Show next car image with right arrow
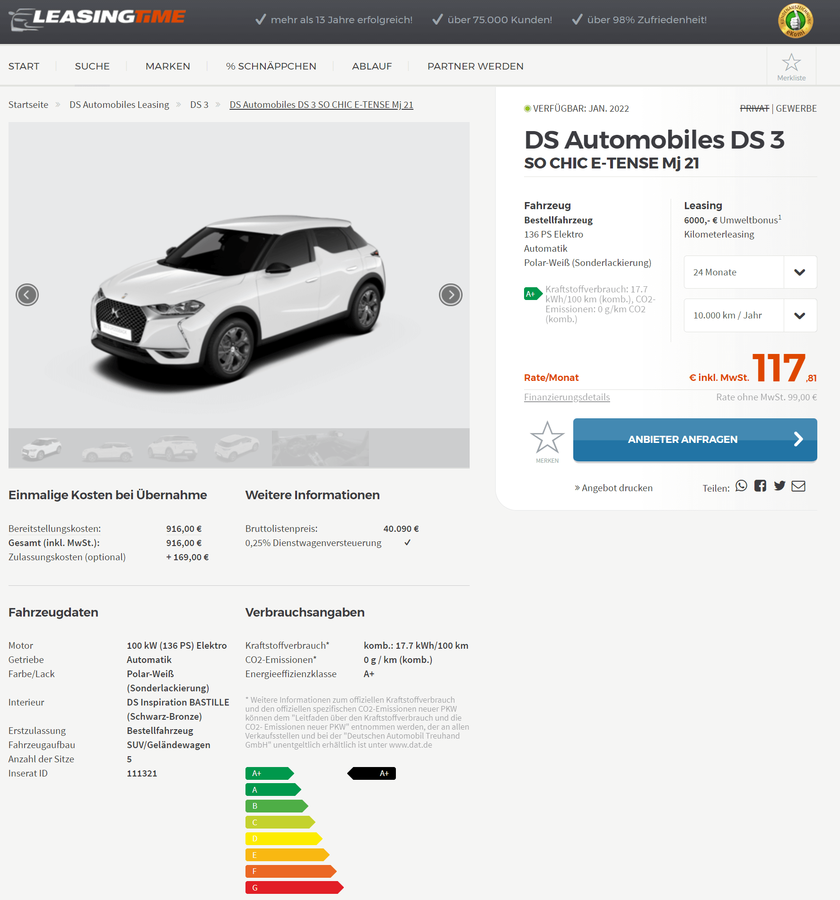Viewport: 840px width, 900px height. (x=451, y=295)
